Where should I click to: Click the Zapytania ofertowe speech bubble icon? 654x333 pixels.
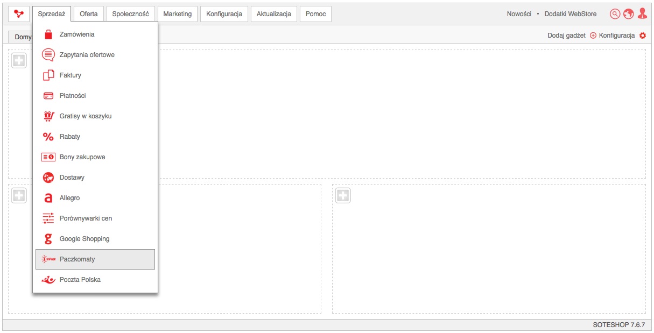pos(48,55)
